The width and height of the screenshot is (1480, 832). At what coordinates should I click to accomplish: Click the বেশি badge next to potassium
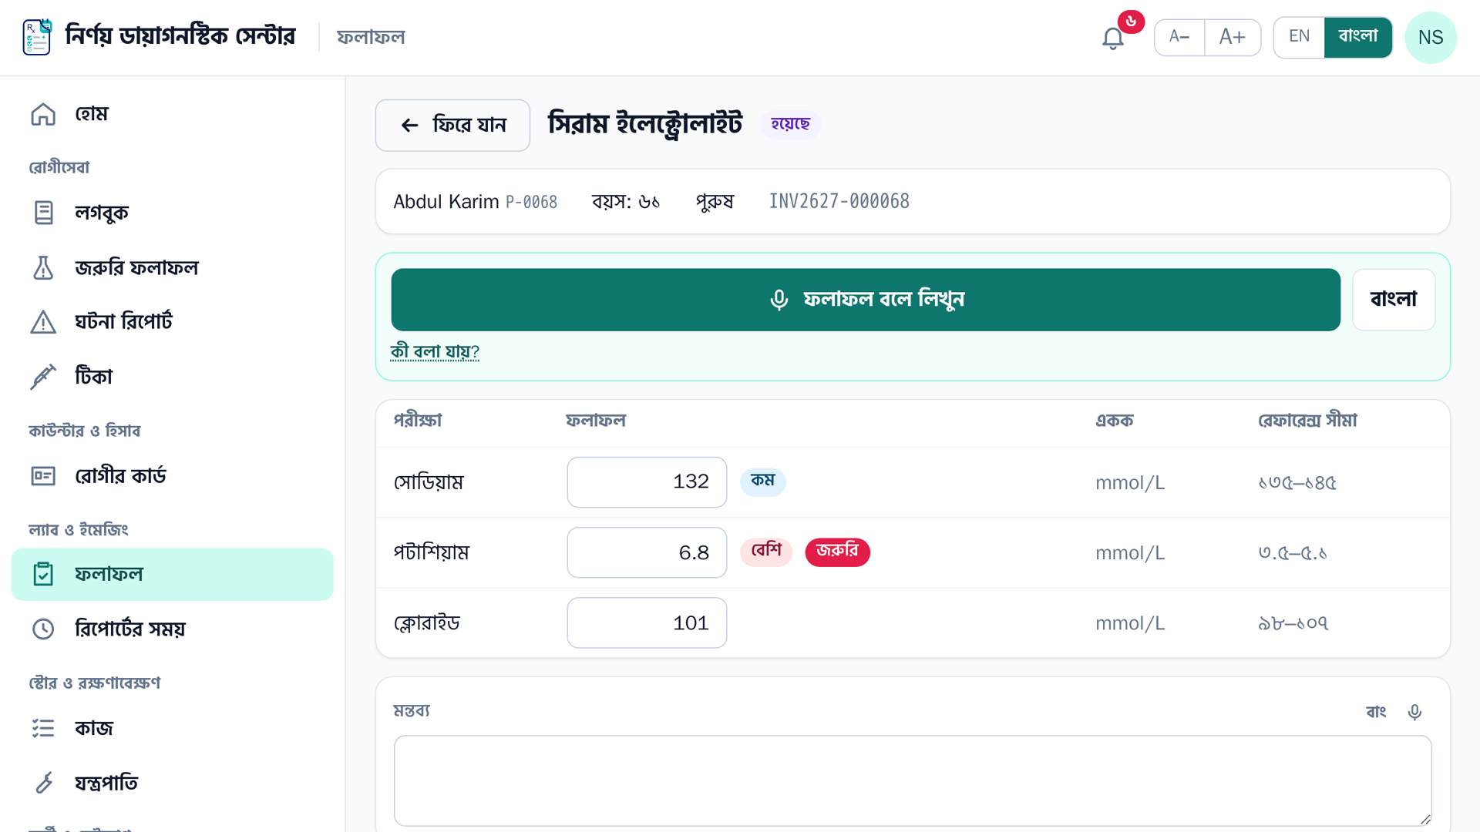(x=766, y=552)
